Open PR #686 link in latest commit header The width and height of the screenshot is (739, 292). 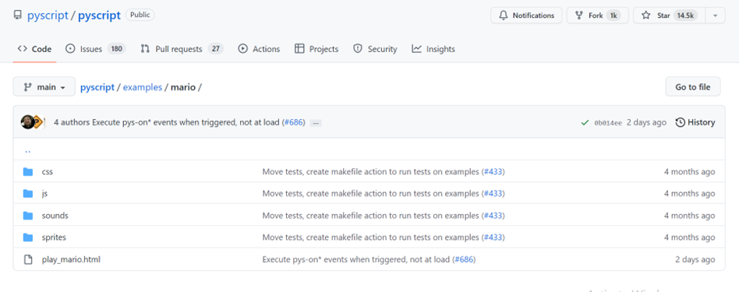[x=293, y=122]
